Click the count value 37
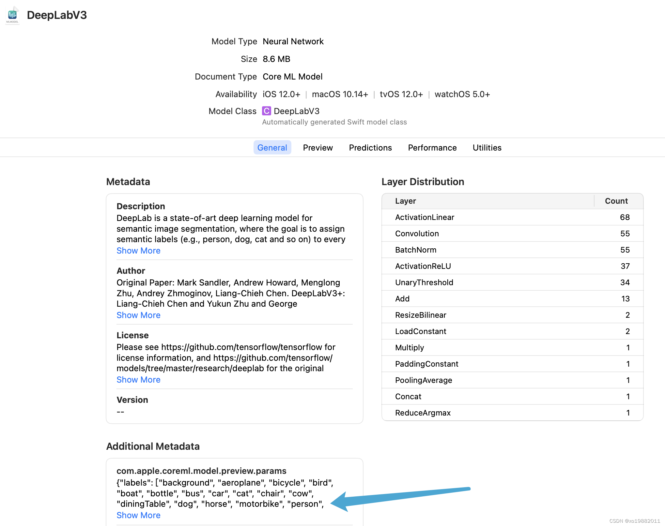This screenshot has width=665, height=526. click(x=625, y=266)
